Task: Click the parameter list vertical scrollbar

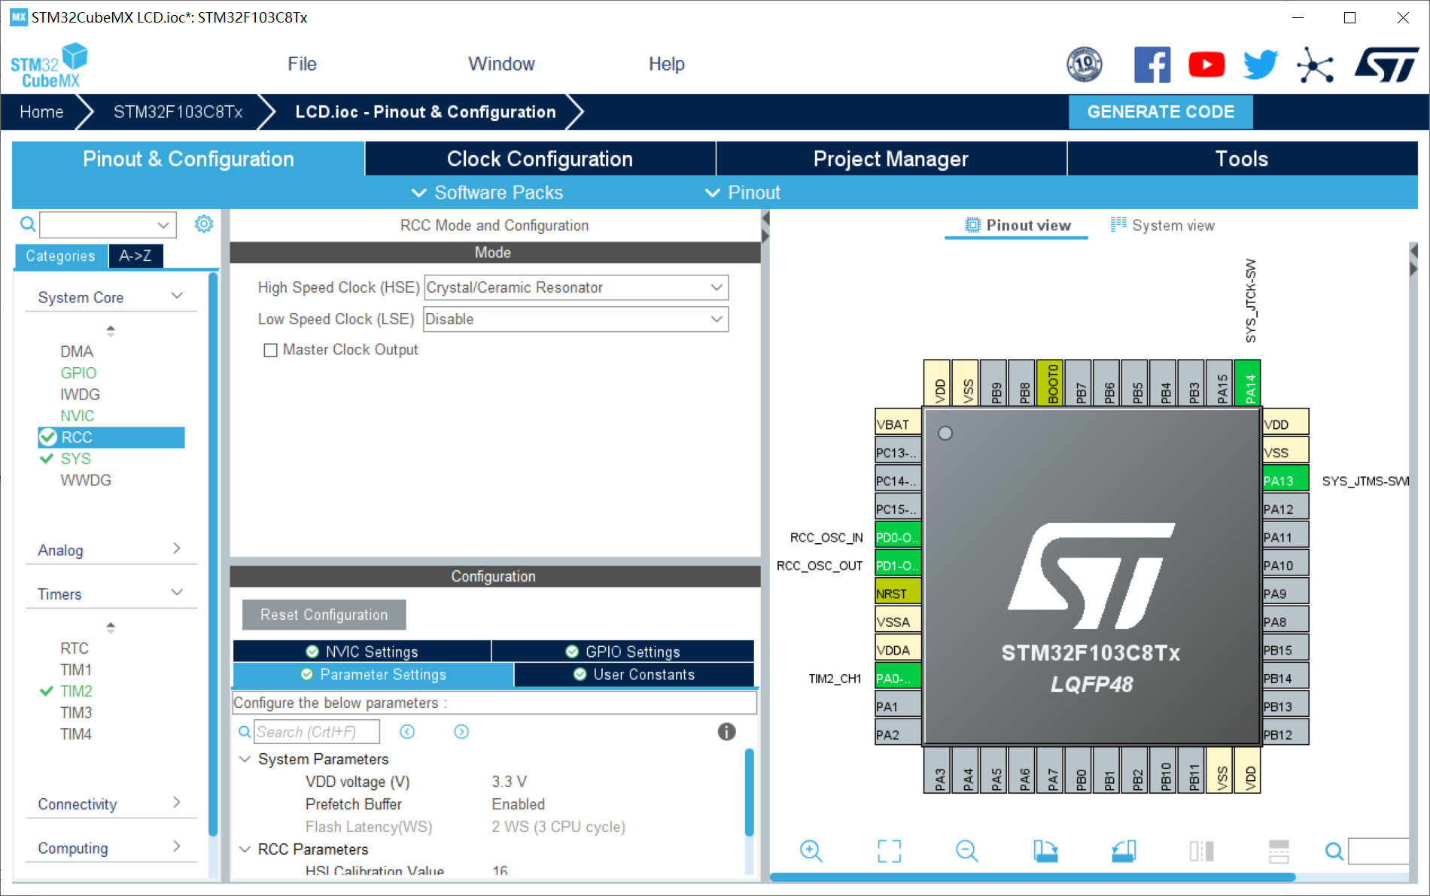Action: click(x=749, y=791)
